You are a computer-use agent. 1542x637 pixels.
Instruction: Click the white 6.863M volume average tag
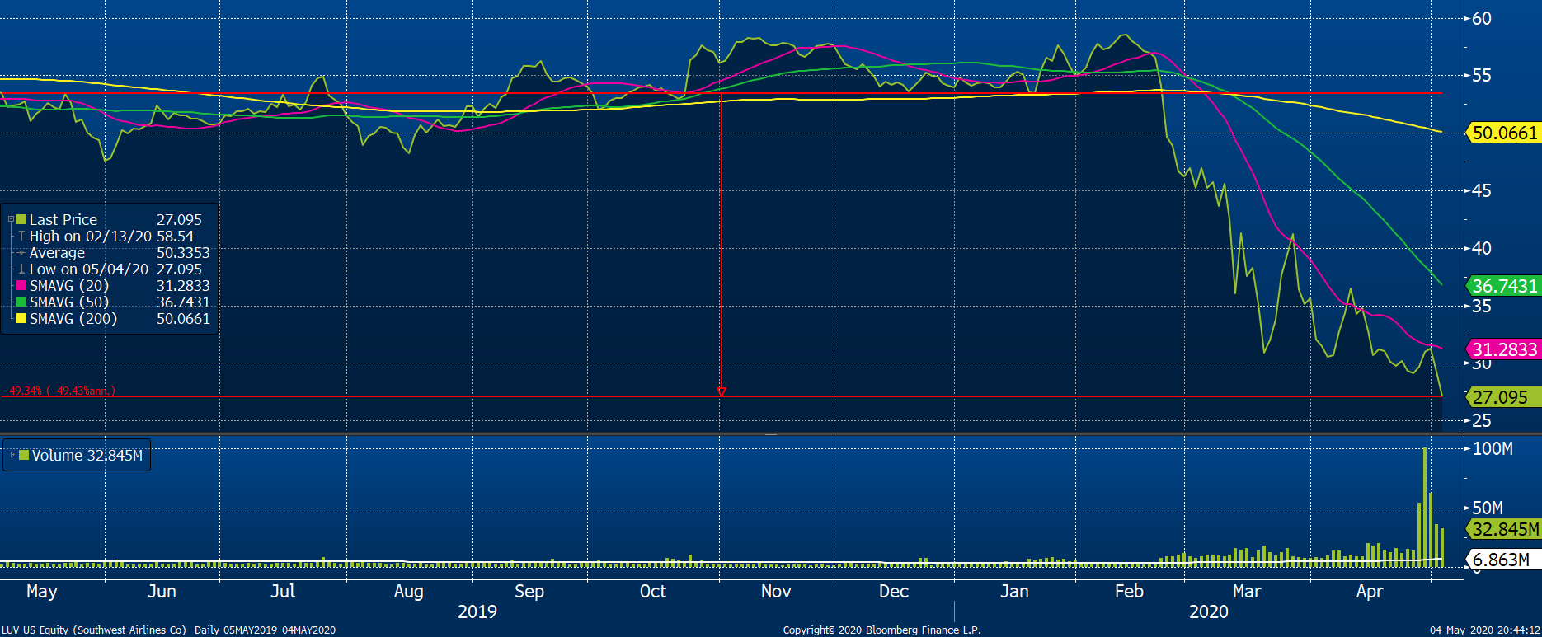click(x=1503, y=560)
